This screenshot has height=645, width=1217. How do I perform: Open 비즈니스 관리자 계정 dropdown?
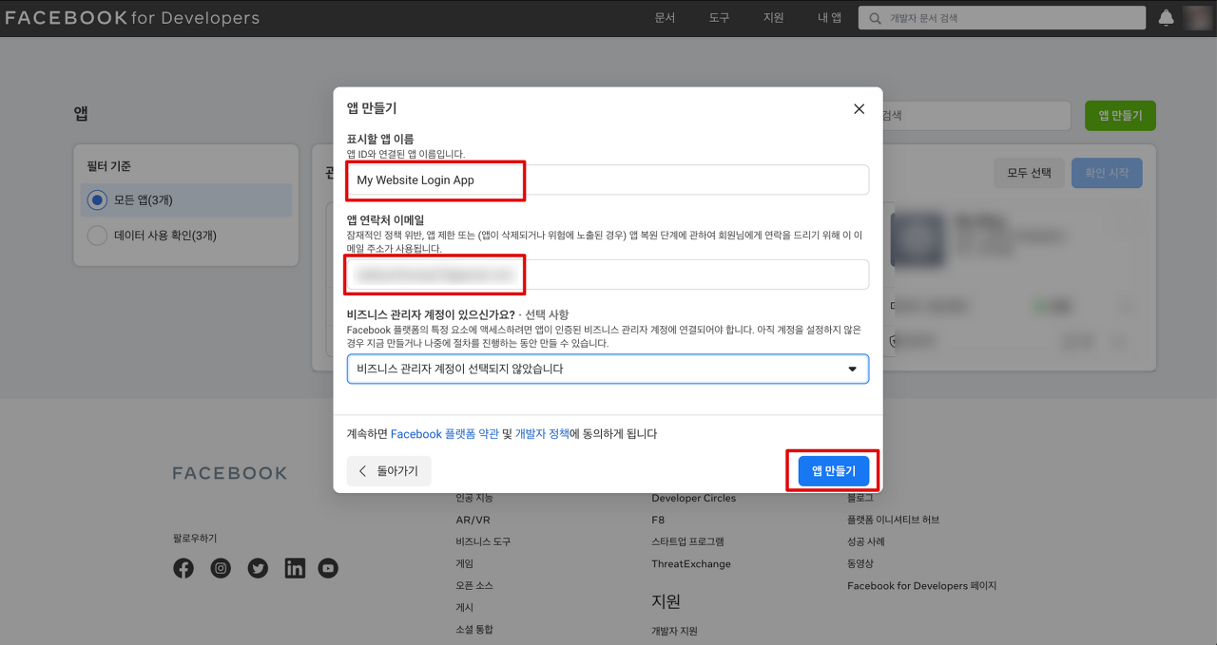click(x=608, y=369)
